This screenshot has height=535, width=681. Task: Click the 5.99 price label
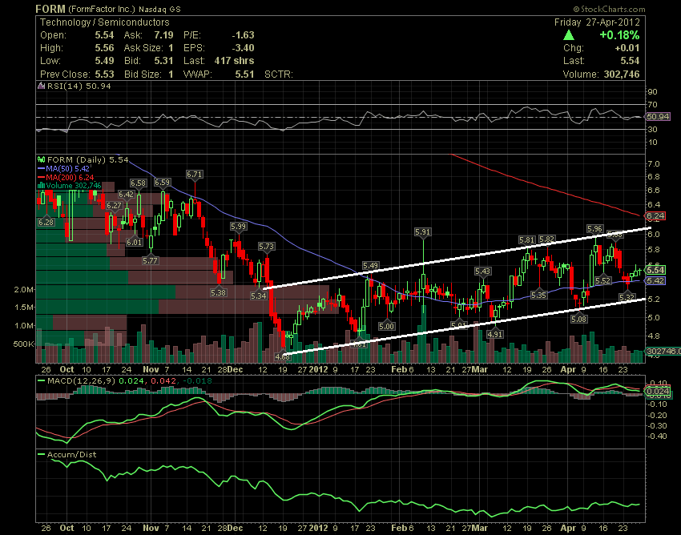pos(238,226)
